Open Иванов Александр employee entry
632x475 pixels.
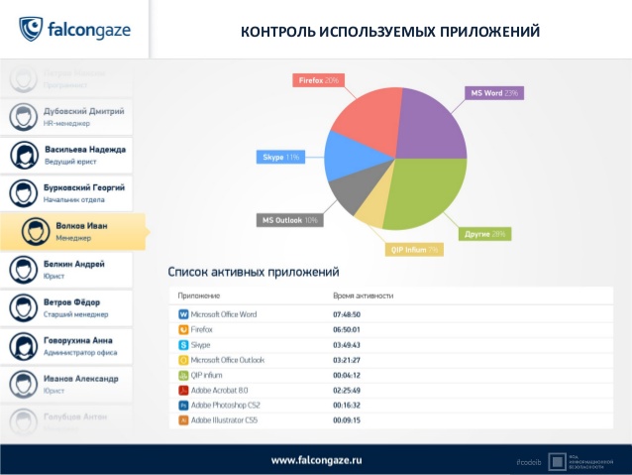coord(66,384)
